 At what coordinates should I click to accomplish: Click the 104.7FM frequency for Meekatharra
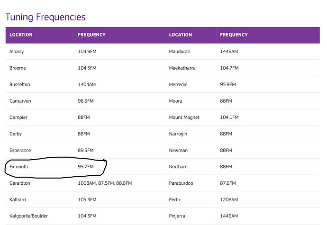click(x=229, y=68)
